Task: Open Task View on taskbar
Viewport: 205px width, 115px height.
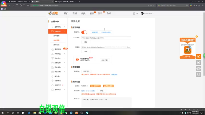Action: (18, 113)
